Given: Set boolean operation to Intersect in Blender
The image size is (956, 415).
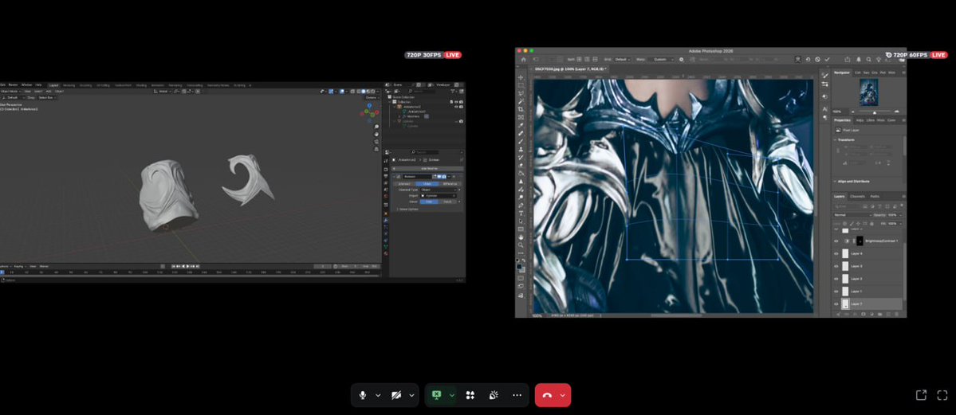Looking at the screenshot, I should tap(404, 183).
